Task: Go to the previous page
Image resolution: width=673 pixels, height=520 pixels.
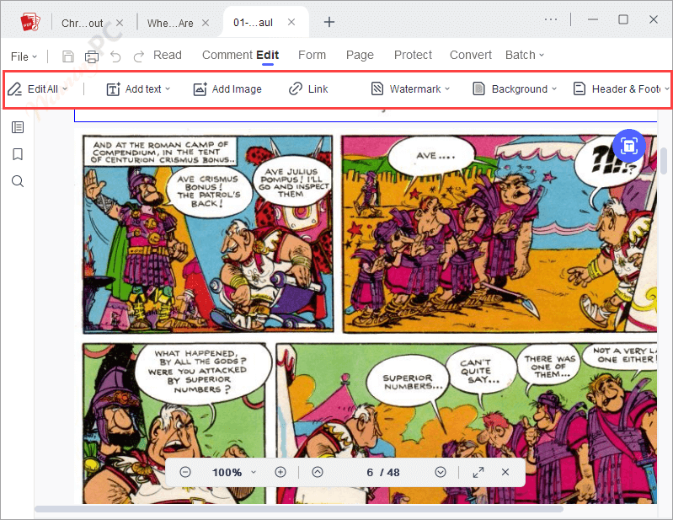Action: coord(318,472)
